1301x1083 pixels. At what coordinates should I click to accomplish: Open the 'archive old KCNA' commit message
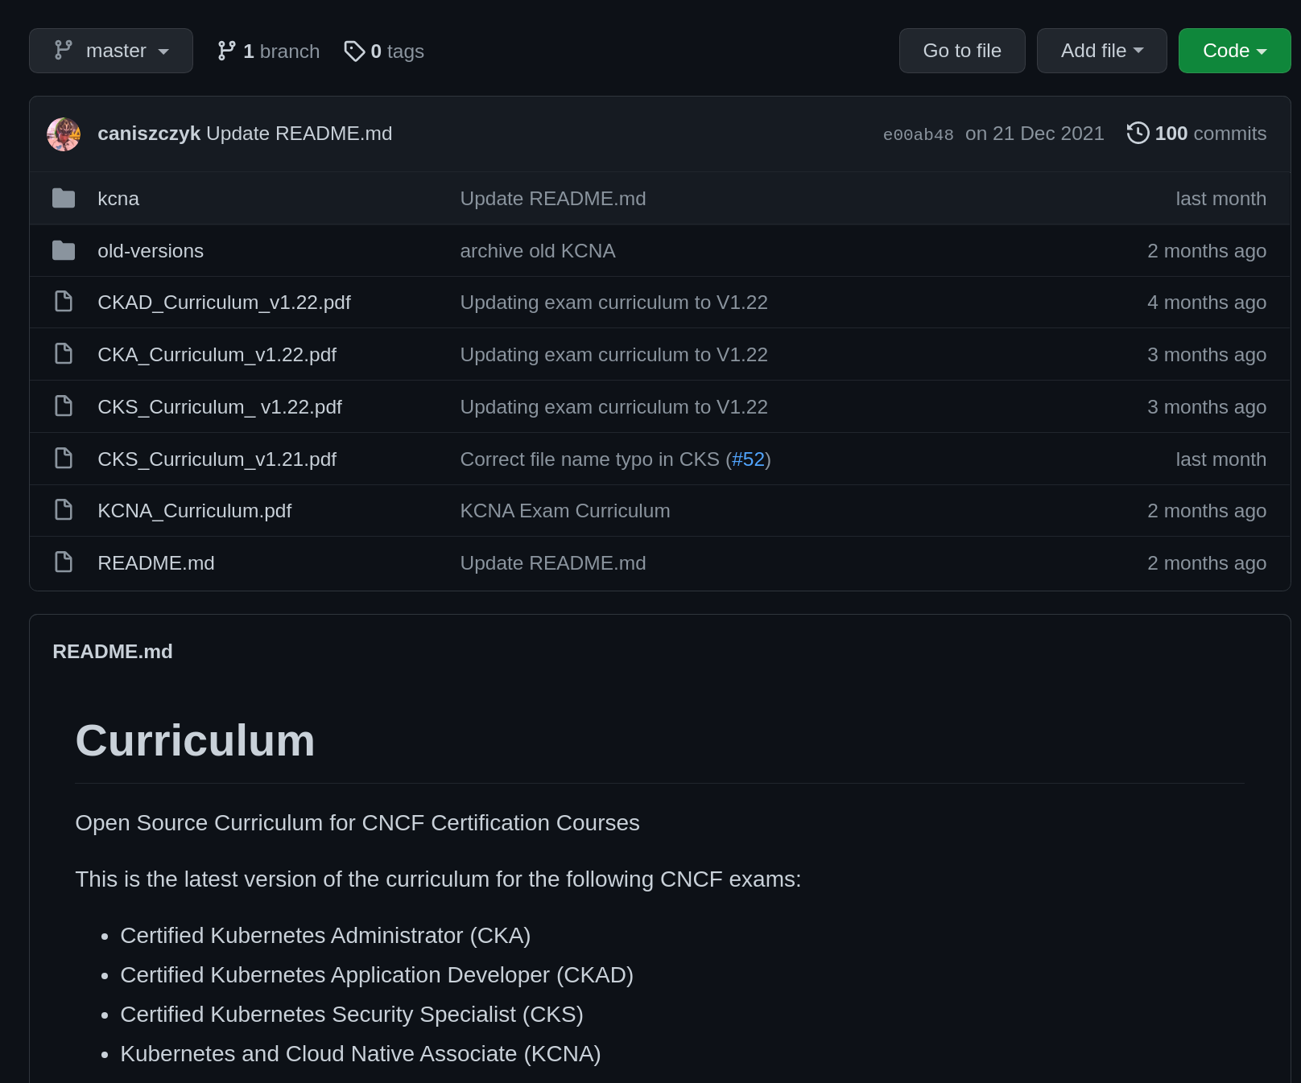[538, 251]
